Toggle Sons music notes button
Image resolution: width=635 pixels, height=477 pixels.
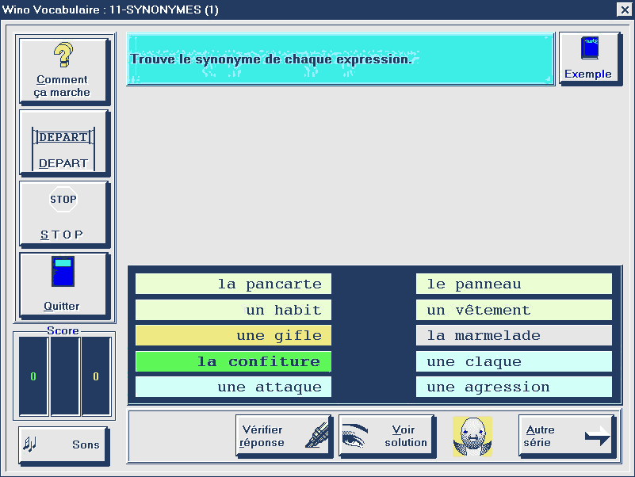63,445
